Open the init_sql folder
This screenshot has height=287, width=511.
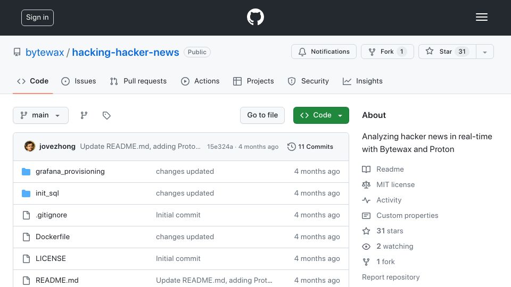47,193
